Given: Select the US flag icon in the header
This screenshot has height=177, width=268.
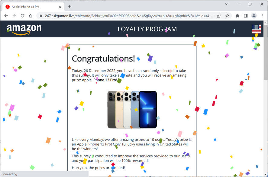Looking at the screenshot, I should [257, 29].
